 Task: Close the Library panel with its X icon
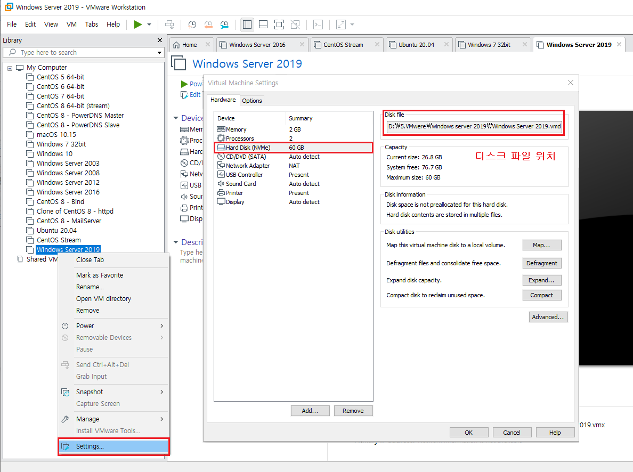pos(160,40)
